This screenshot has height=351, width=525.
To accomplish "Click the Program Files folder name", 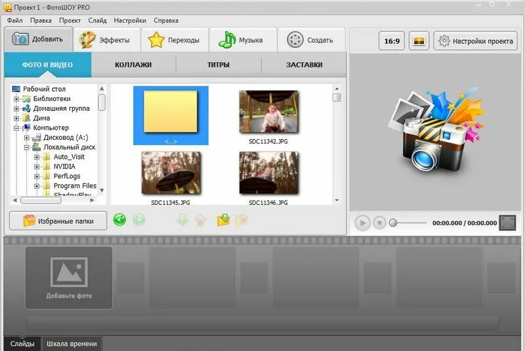I will coord(75,186).
